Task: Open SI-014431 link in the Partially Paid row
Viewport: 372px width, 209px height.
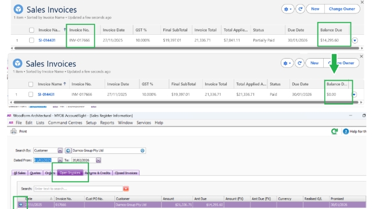Action: 47,40
